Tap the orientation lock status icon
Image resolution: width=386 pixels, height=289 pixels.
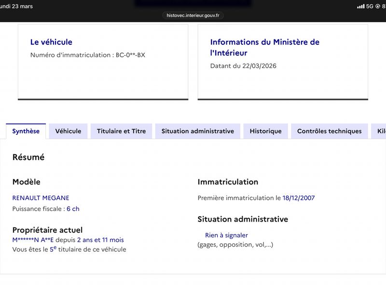(x=378, y=6)
